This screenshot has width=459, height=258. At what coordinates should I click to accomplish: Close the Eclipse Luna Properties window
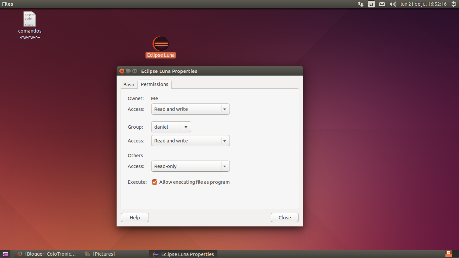point(122,71)
